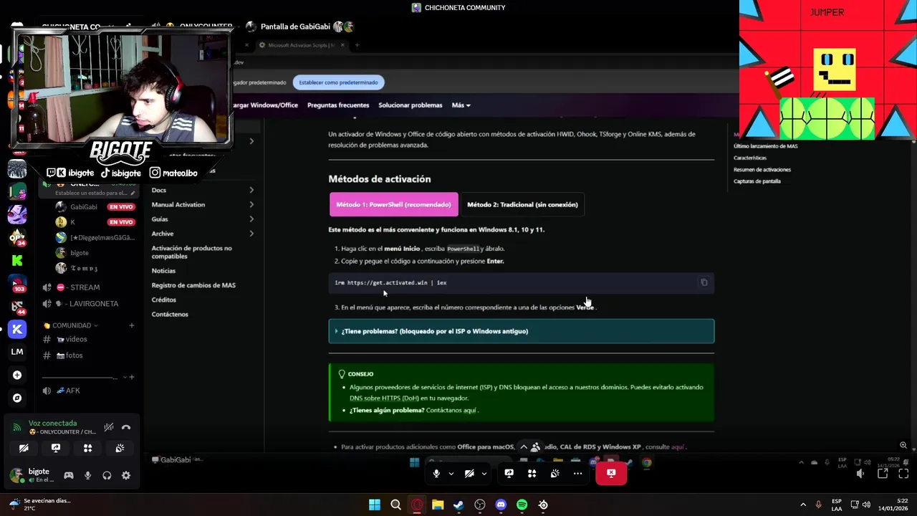Collapse stream controls with up chevron
Viewport: 917px width, 516px height.
pos(524,446)
